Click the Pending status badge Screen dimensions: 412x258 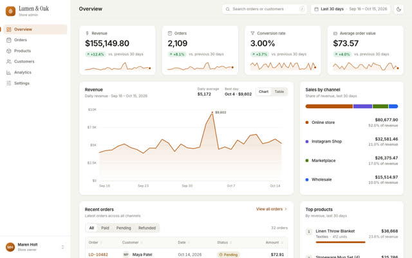tap(229, 255)
